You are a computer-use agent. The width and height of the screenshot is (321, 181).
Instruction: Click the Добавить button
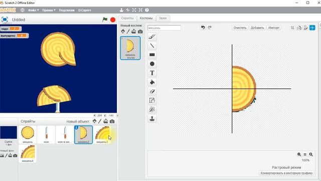[257, 28]
